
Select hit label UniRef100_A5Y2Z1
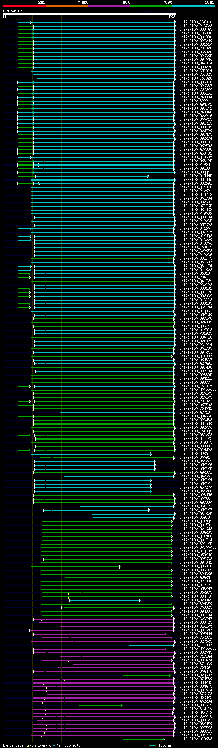point(196,461)
